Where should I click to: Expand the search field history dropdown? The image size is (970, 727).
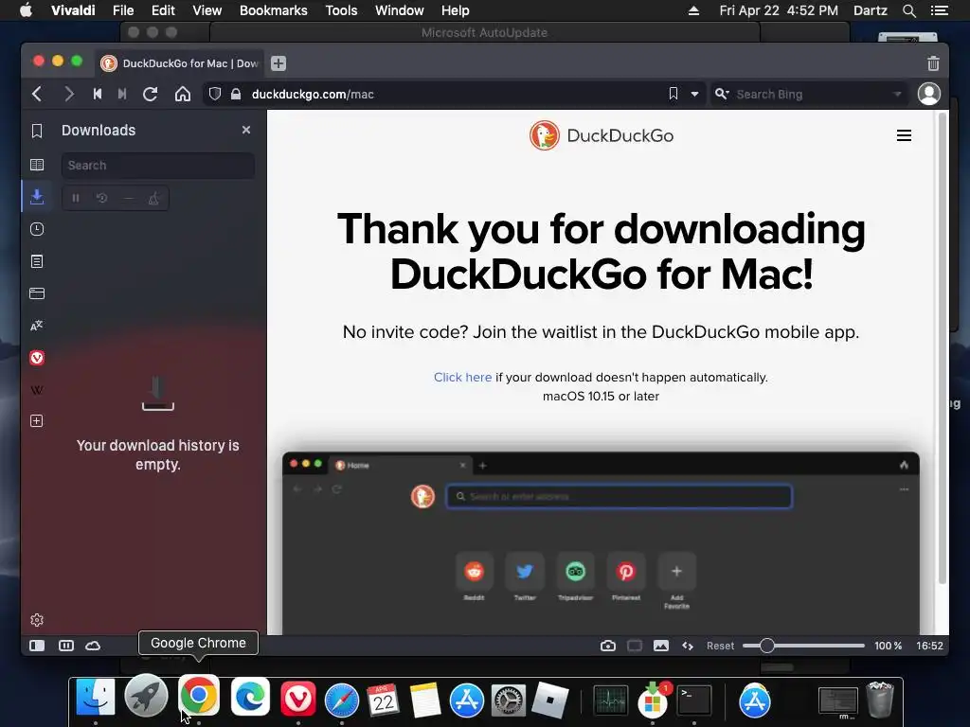[x=897, y=95]
